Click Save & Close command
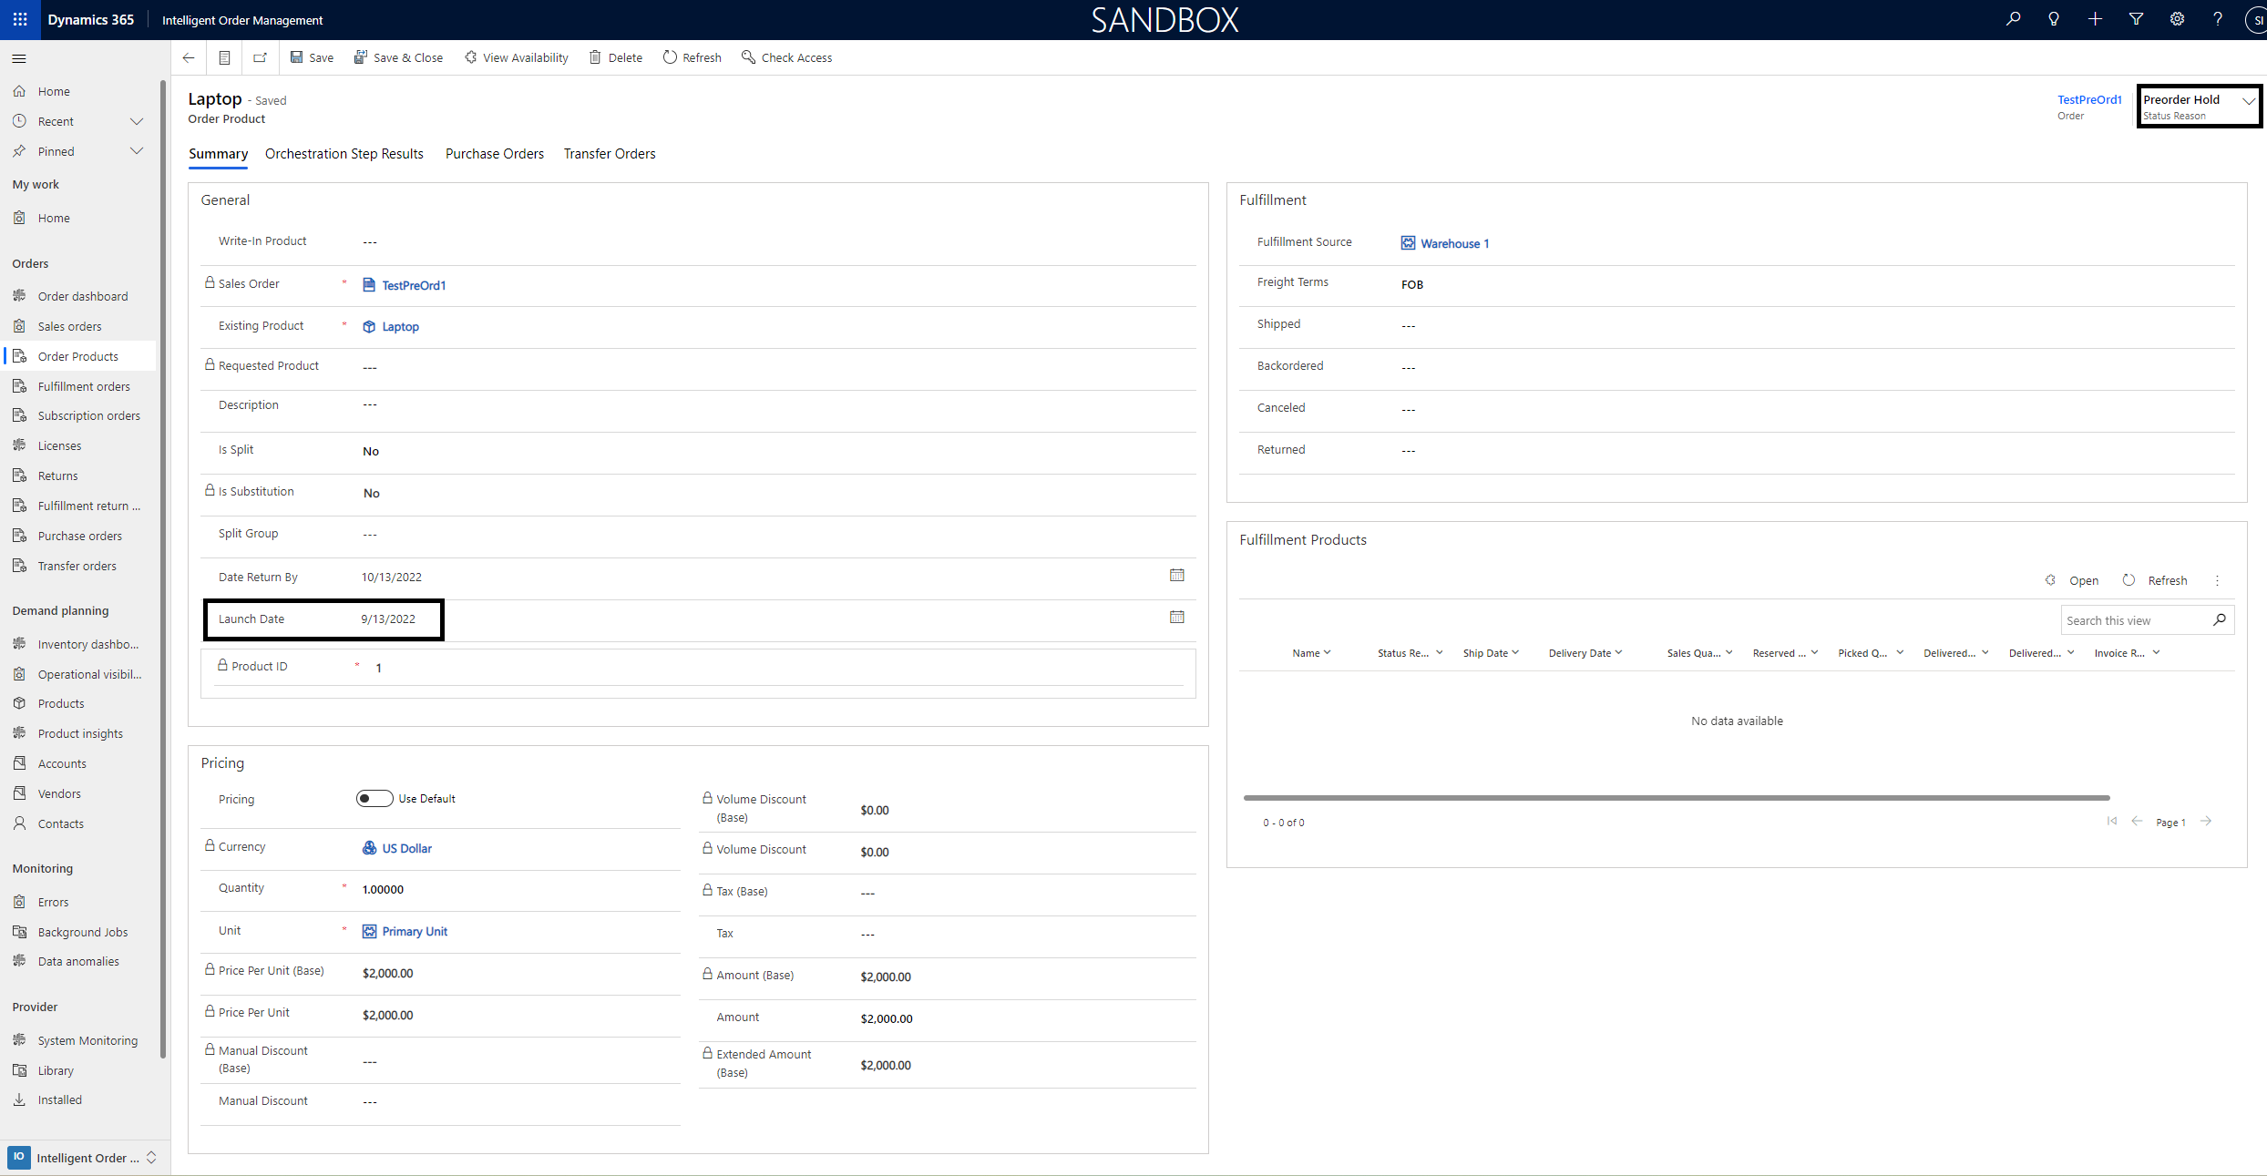2267x1176 pixels. pos(399,57)
